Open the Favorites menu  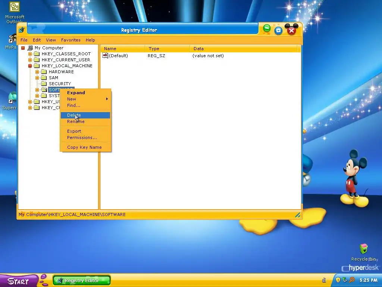(x=71, y=40)
